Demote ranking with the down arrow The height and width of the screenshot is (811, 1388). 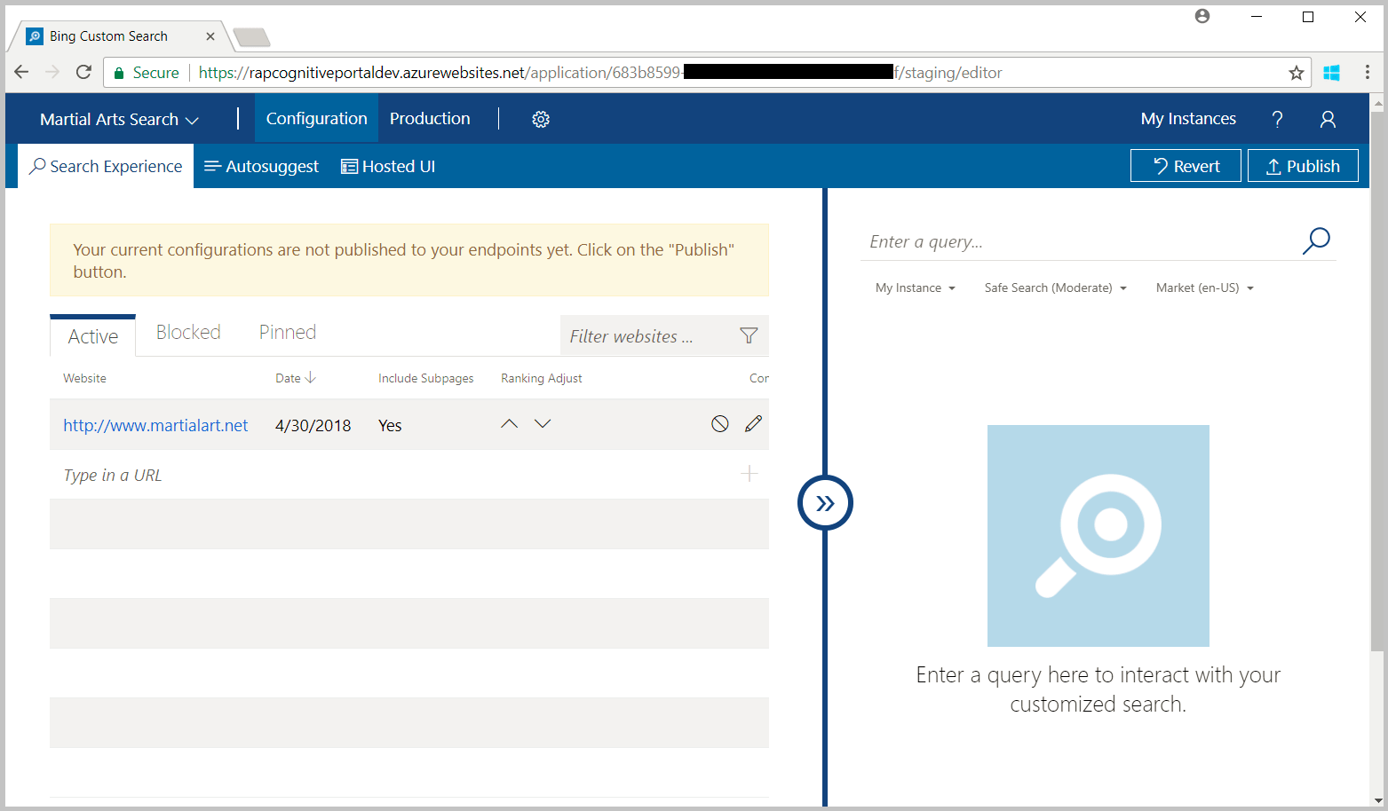click(x=543, y=423)
